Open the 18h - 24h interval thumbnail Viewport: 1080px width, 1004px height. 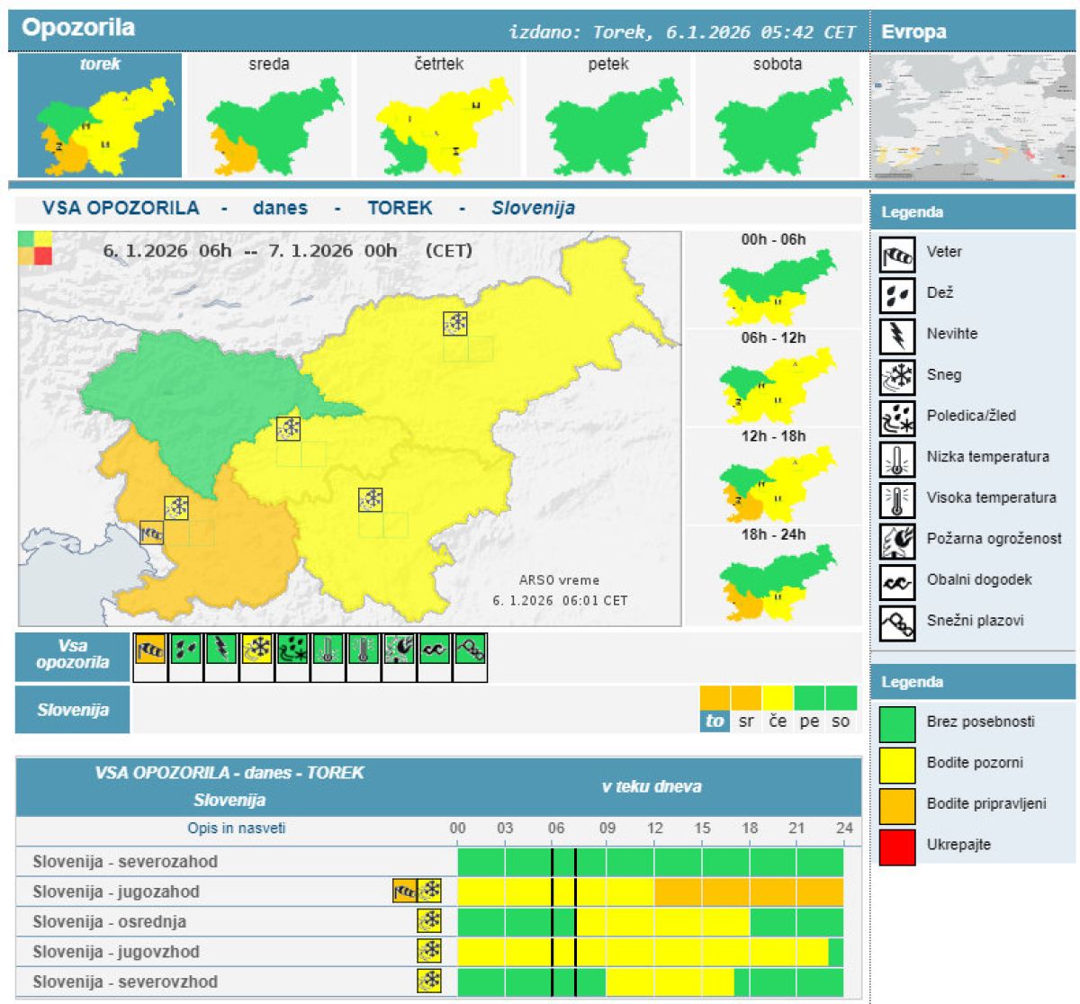tap(774, 576)
